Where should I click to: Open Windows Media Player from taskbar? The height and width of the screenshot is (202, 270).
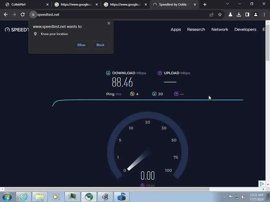(x=56, y=197)
